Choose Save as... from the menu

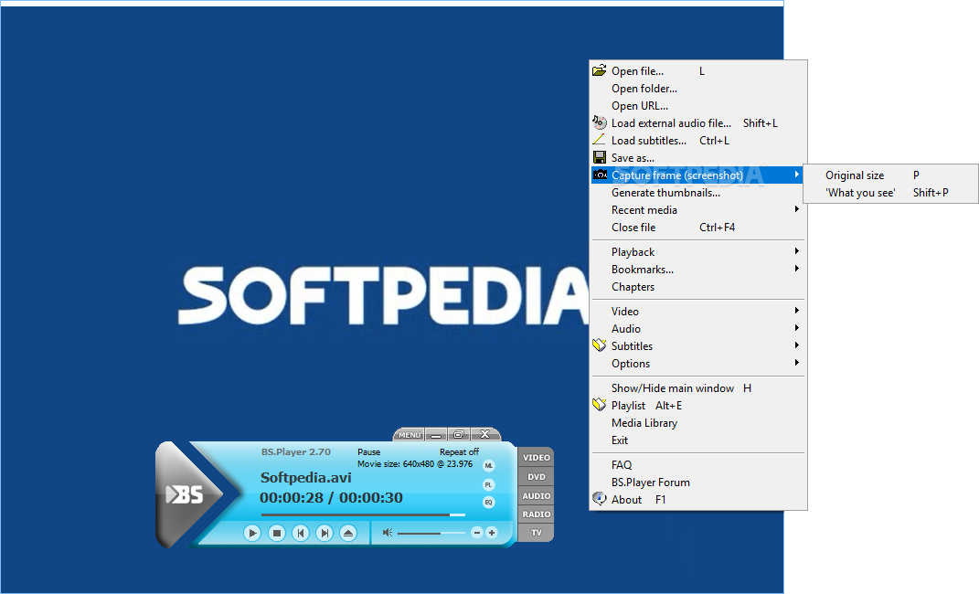click(x=698, y=158)
